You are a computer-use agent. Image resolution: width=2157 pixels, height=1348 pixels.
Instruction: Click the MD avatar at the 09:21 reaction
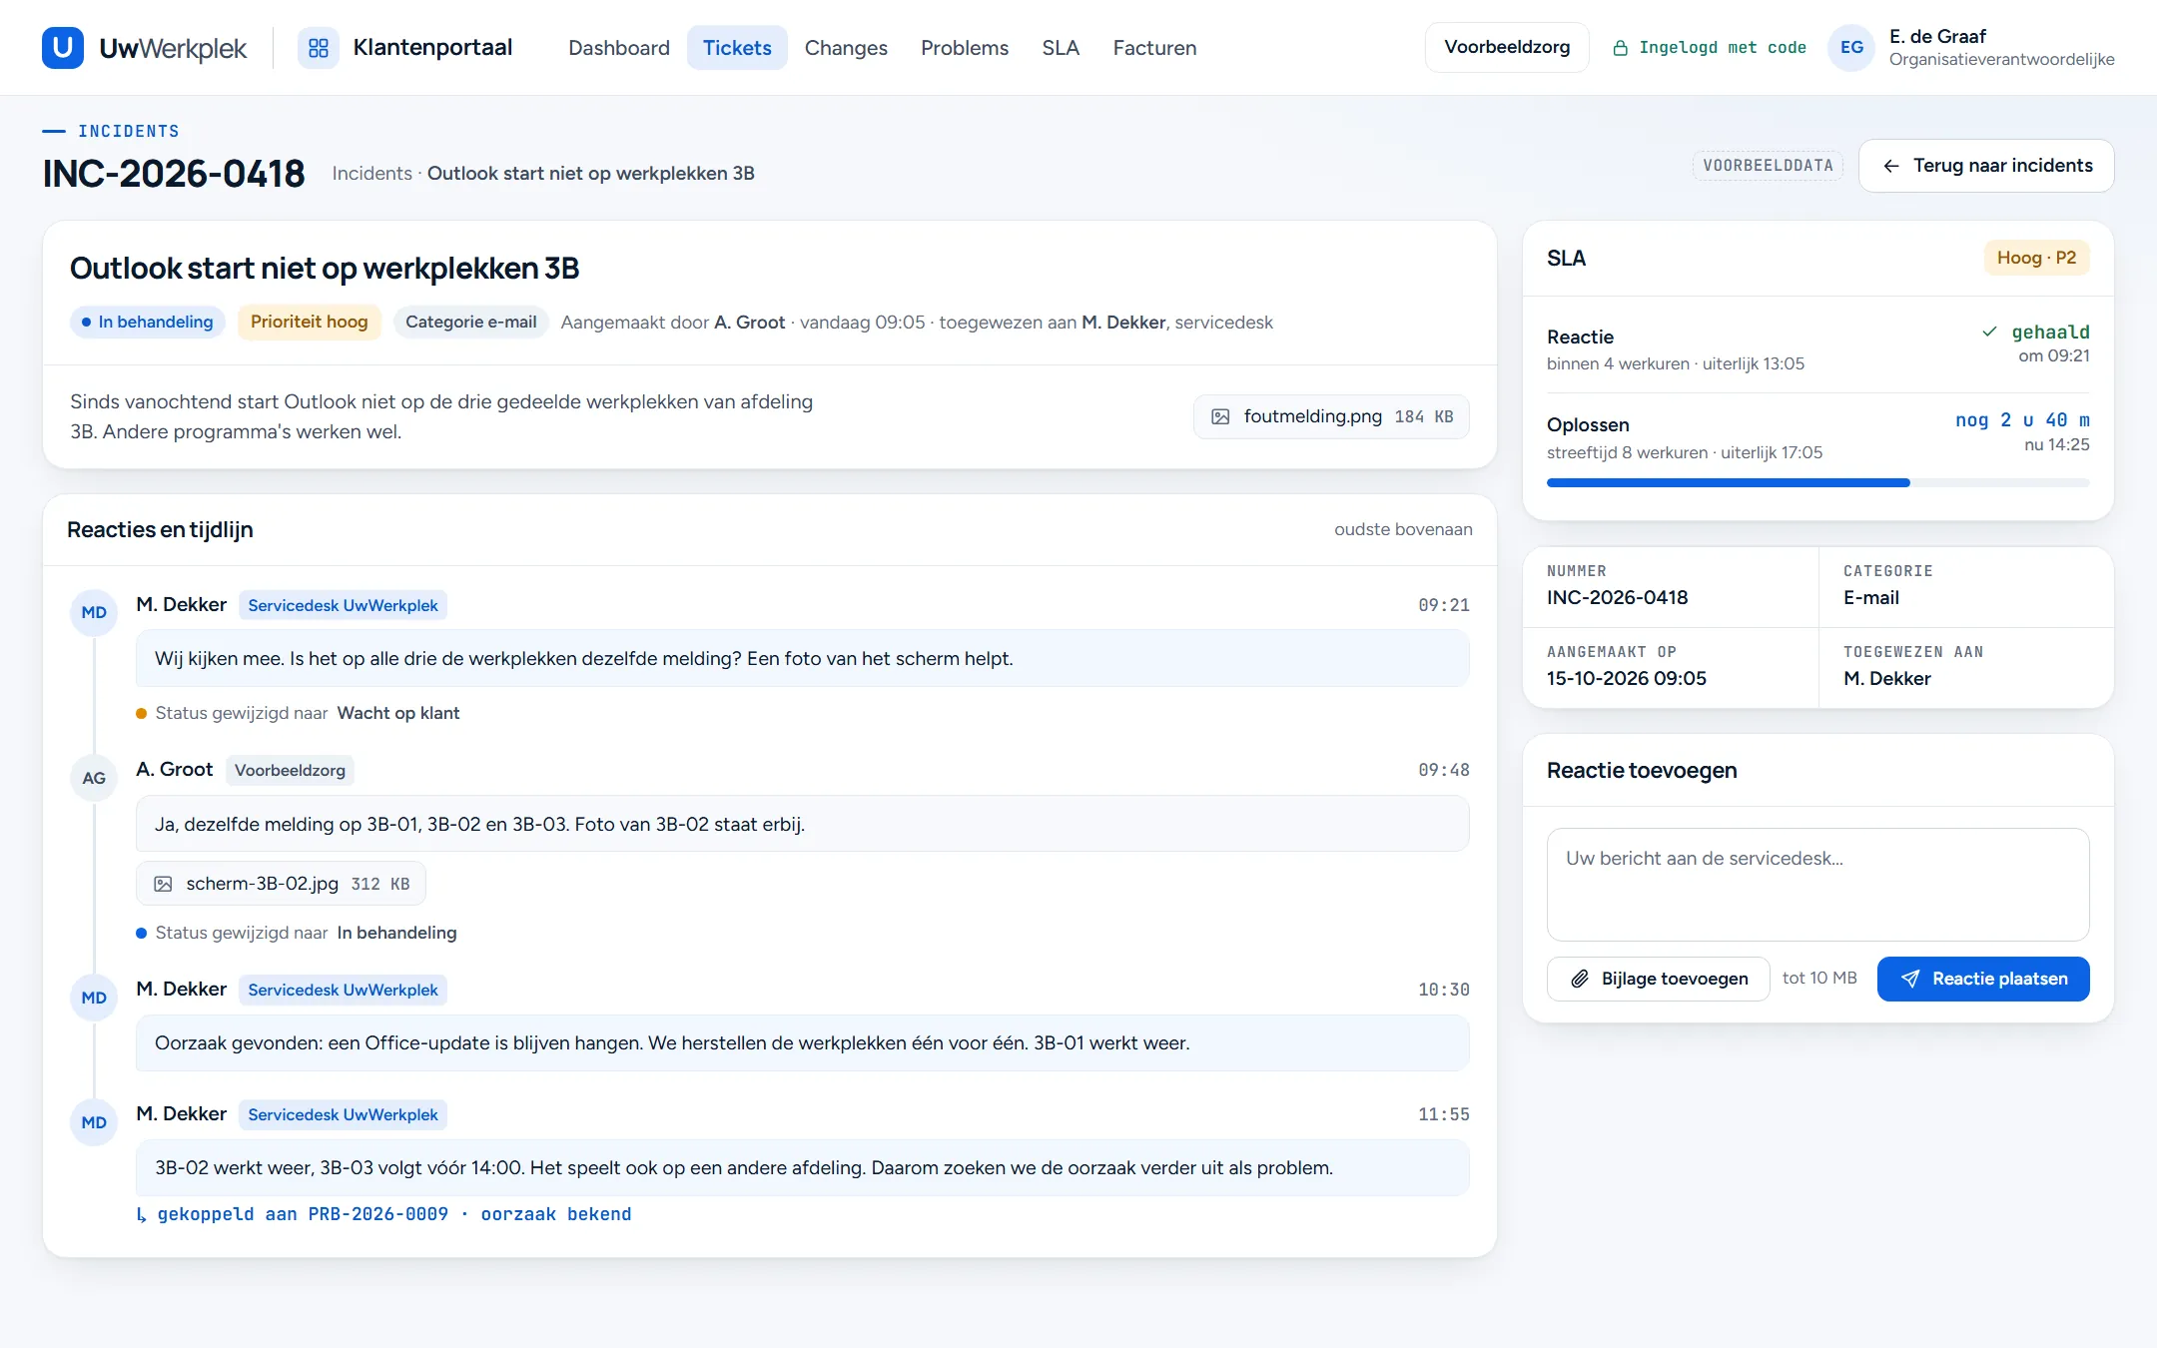(94, 612)
